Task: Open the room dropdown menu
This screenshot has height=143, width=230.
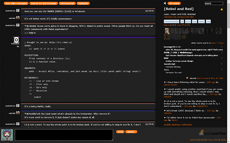Action: click(x=180, y=25)
